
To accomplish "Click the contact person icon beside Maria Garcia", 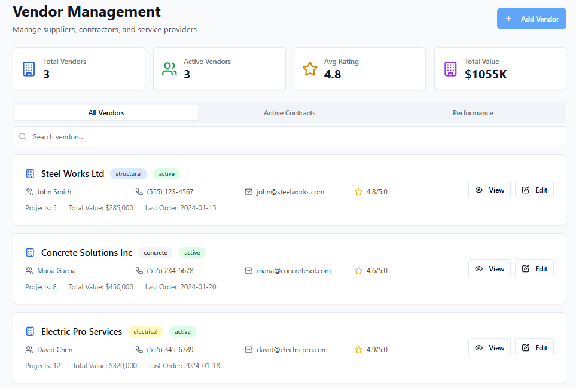I will [x=29, y=271].
